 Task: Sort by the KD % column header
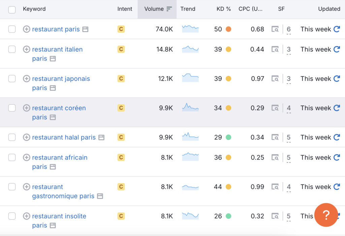coord(224,9)
